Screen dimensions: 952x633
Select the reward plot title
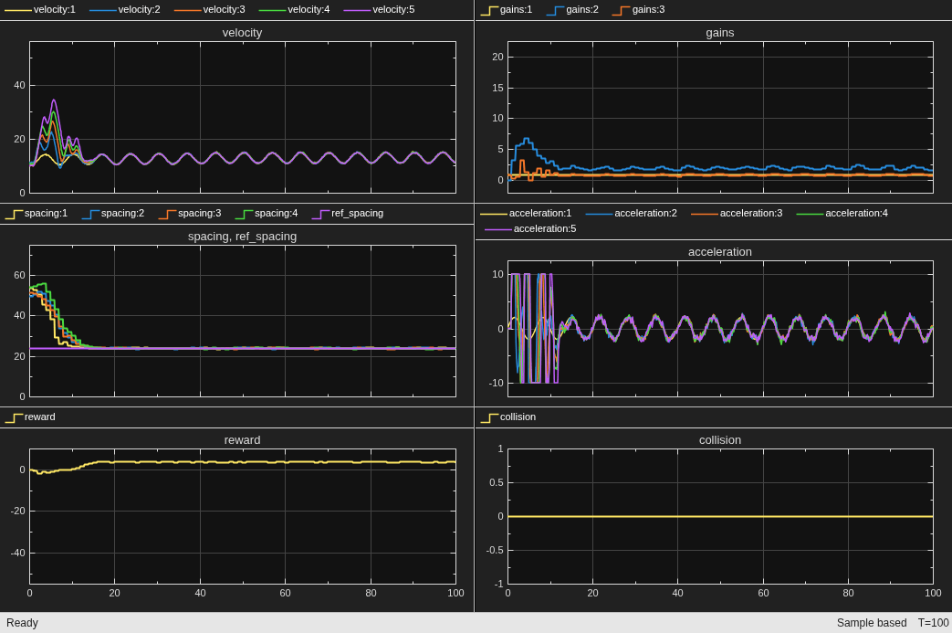pyautogui.click(x=242, y=440)
